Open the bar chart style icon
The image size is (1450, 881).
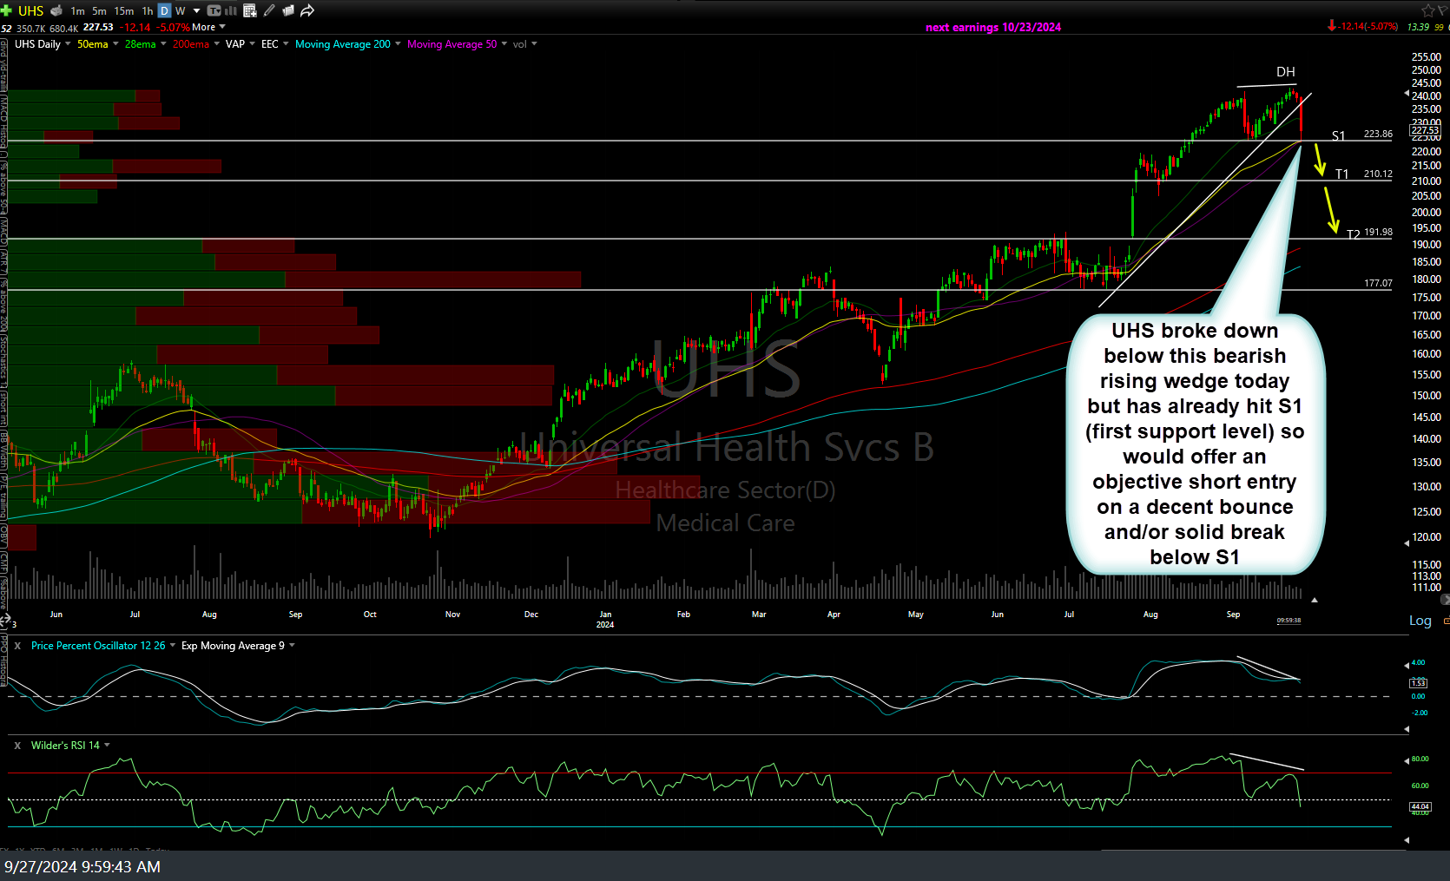(x=231, y=10)
